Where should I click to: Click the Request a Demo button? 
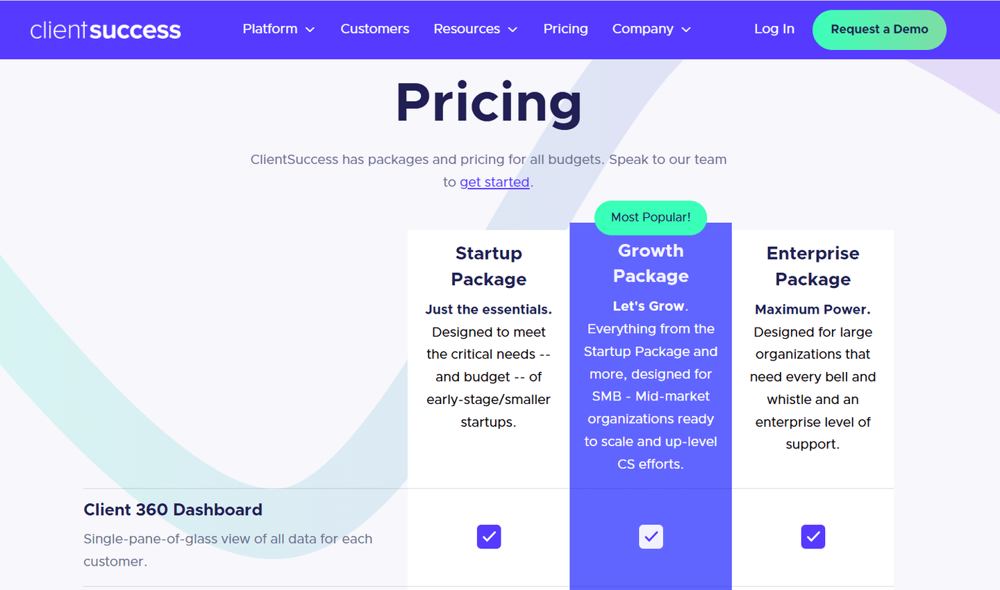[879, 30]
